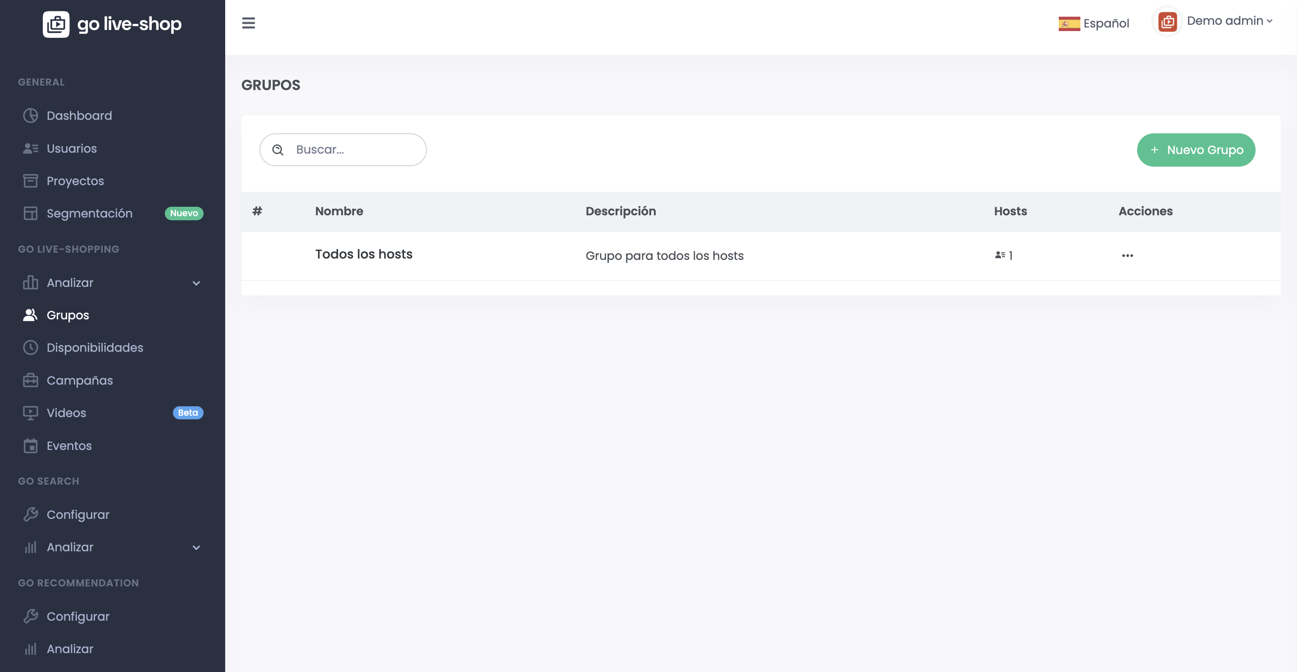Click the Campañas briefcase icon
This screenshot has width=1297, height=672.
(30, 380)
